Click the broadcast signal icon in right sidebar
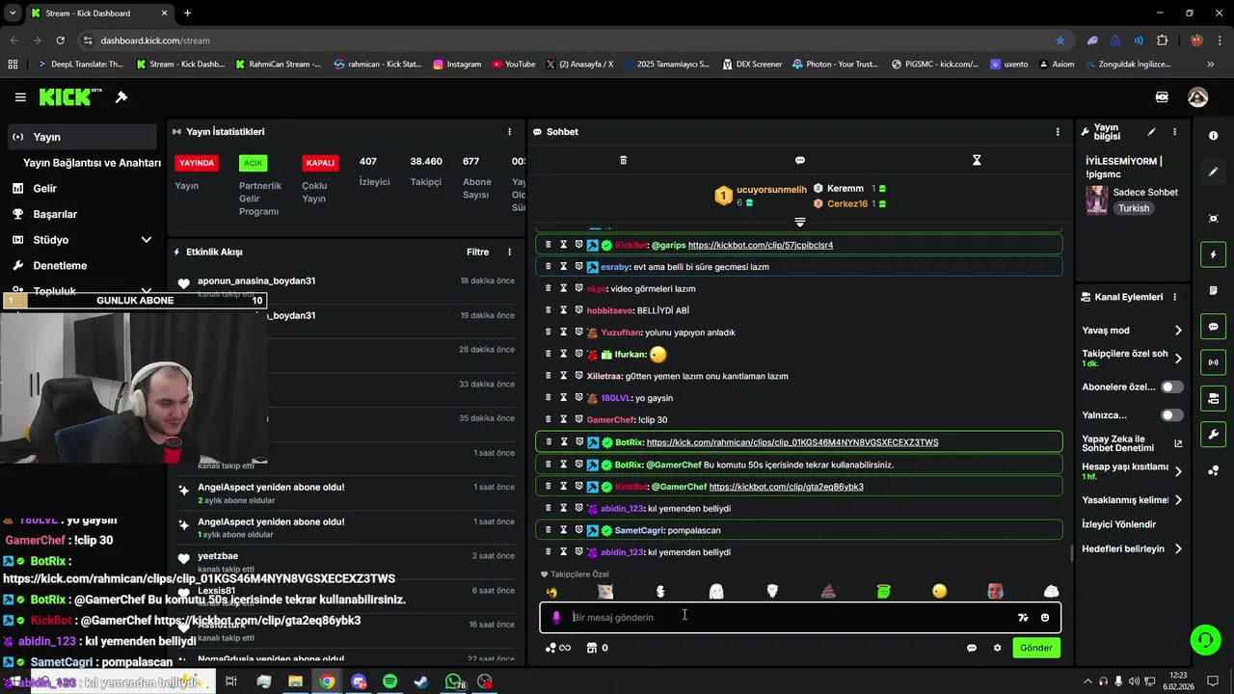1234x694 pixels. tap(1213, 362)
